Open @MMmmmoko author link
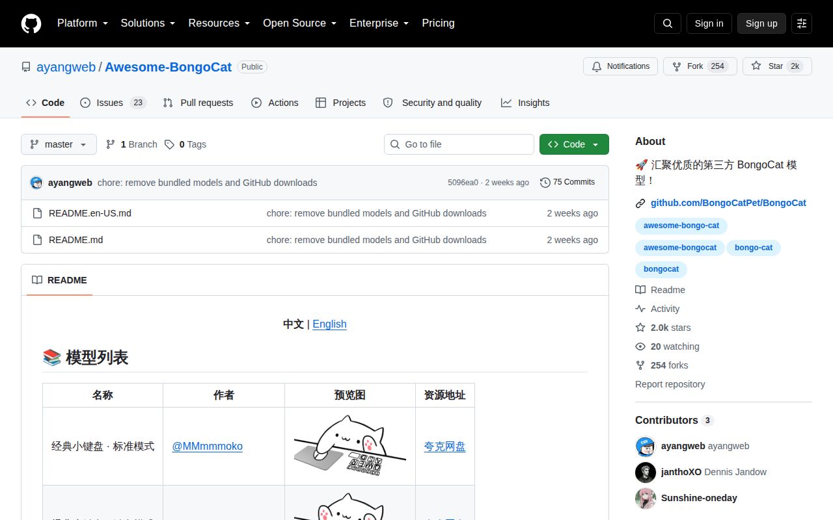This screenshot has width=833, height=520. [x=207, y=446]
